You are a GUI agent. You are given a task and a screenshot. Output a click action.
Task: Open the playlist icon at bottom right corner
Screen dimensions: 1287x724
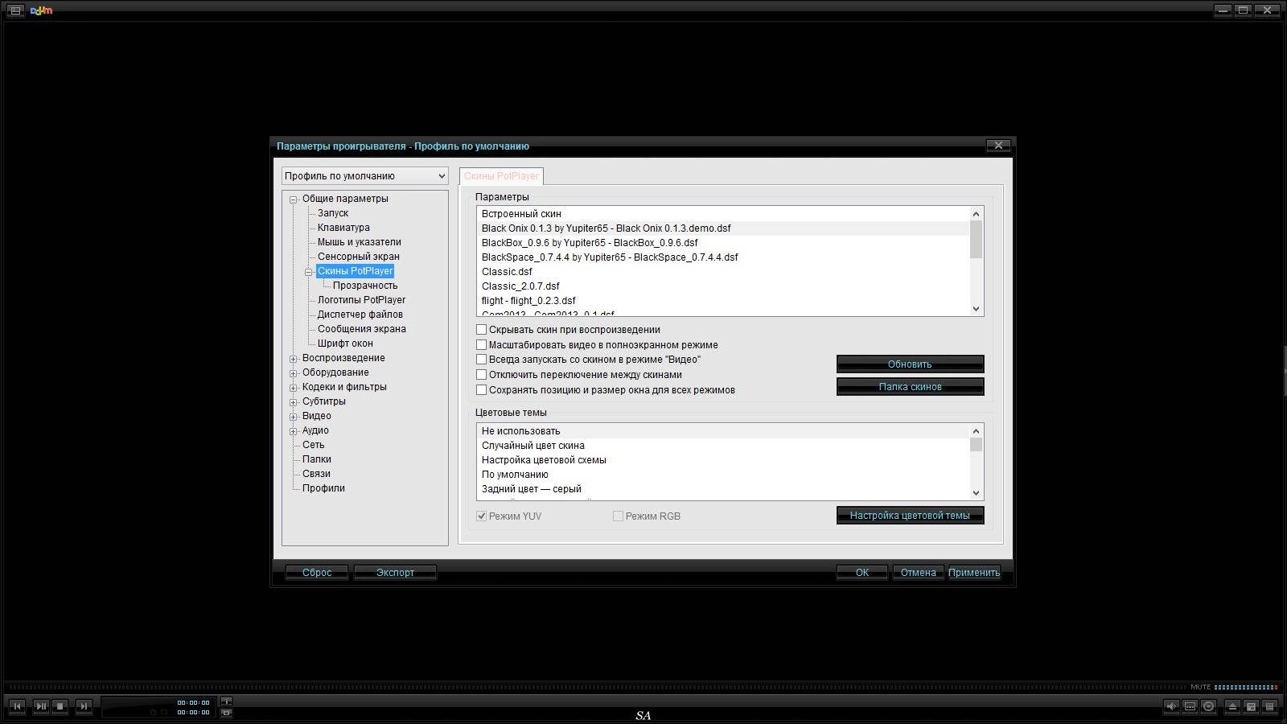coord(1269,706)
